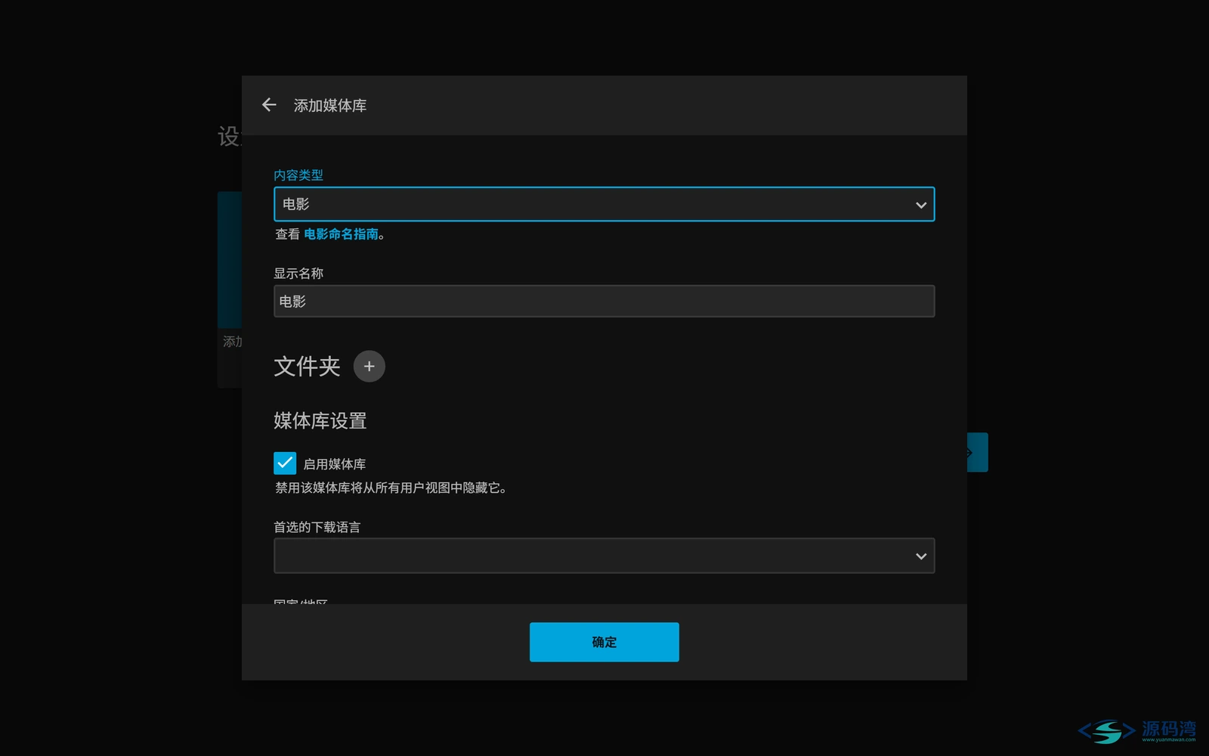Click the 显示名称 input field
The width and height of the screenshot is (1209, 756).
pyautogui.click(x=604, y=301)
